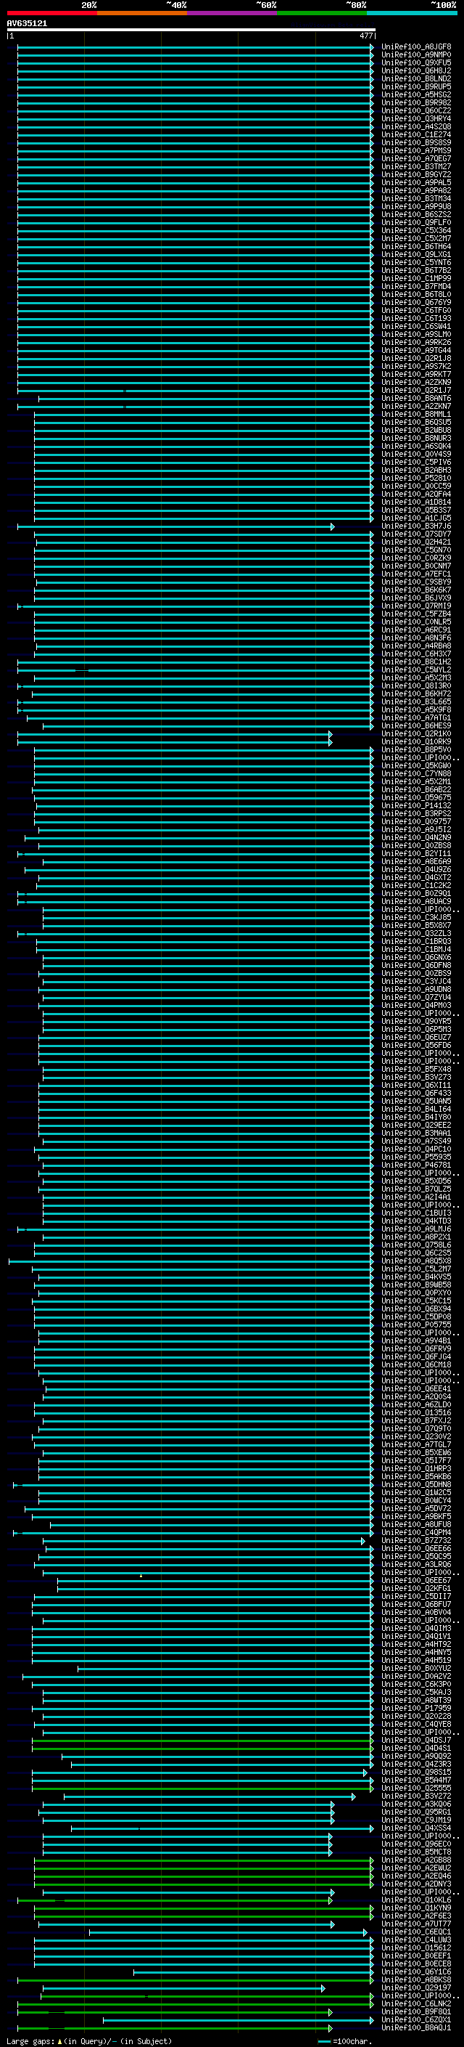Viewport: 464px width, 2047px height.
Task: Click the orange ~40% identity legend segment
Action: (x=142, y=13)
